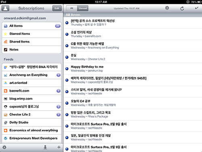202x152 pixels.
Task: Click the Shared Items broadcast icon
Action: (6, 42)
